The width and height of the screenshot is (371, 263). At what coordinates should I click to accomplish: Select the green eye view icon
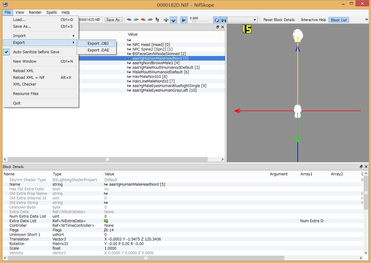coord(136,20)
